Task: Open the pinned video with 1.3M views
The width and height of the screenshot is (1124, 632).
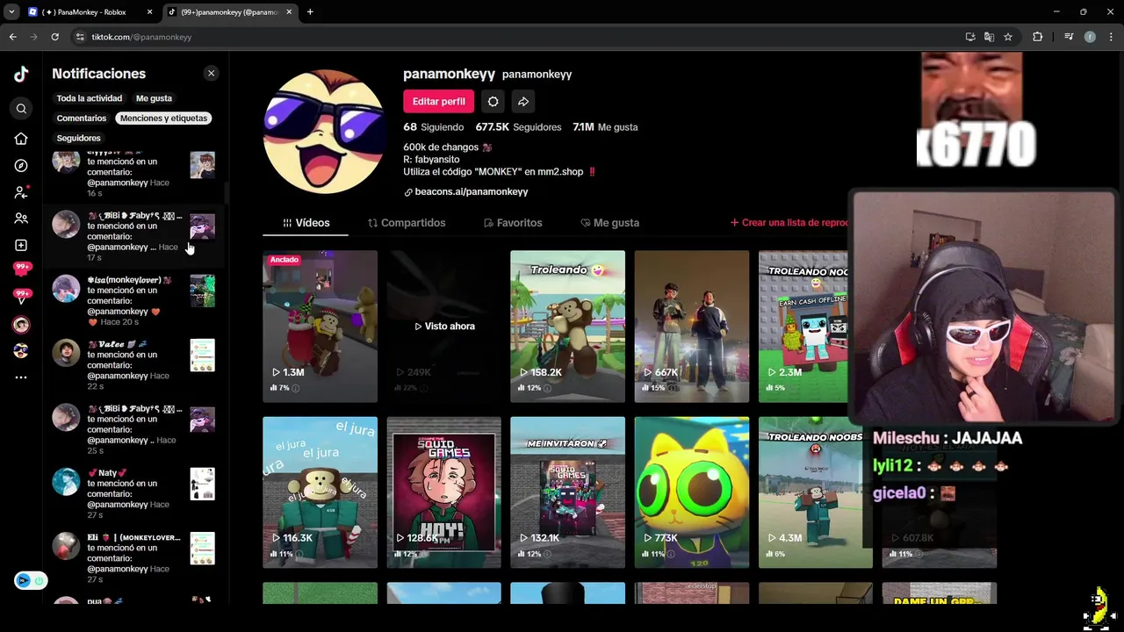Action: (x=320, y=327)
